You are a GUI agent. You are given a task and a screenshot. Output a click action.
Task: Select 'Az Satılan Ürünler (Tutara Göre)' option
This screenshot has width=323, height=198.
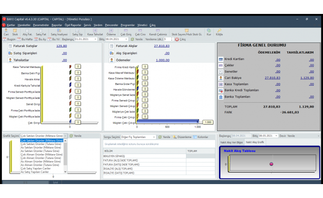[41, 151]
